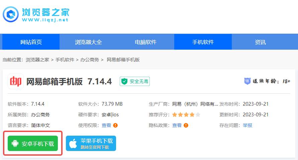Image resolution: width=298 pixels, height=160 pixels.
Task: Click the Android robot icon on green button
Action: [x=15, y=143]
